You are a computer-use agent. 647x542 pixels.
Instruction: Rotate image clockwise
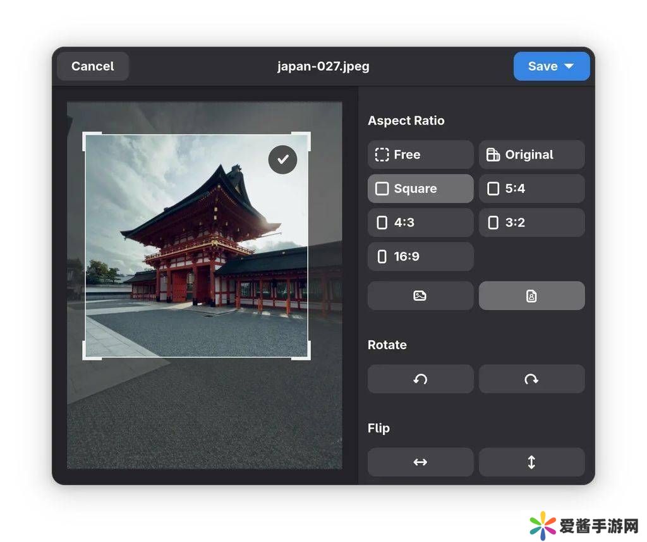[x=531, y=379]
